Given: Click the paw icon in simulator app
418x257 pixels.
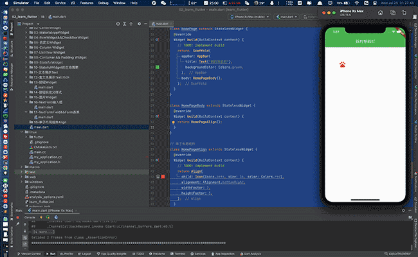Looking at the screenshot, I should click(343, 64).
